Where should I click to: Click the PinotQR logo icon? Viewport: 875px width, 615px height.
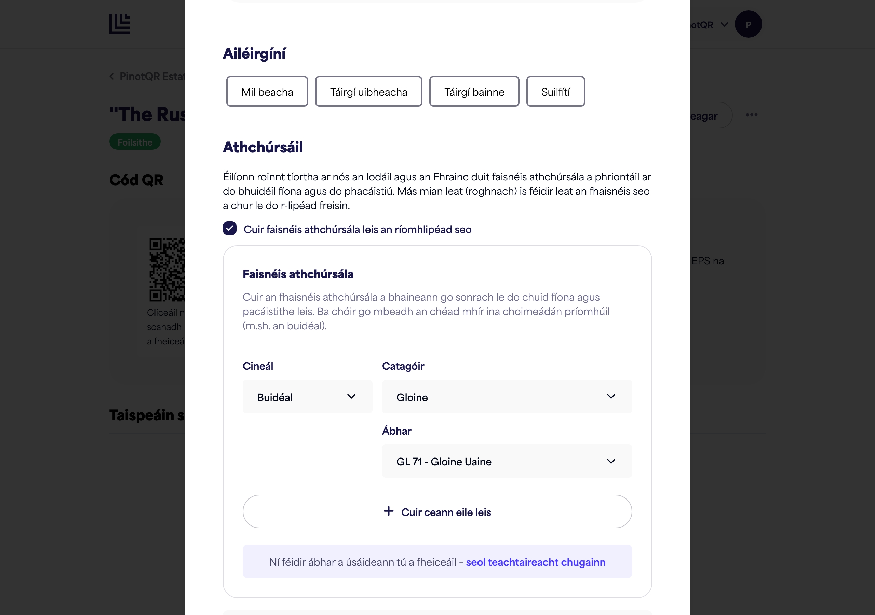coord(120,24)
